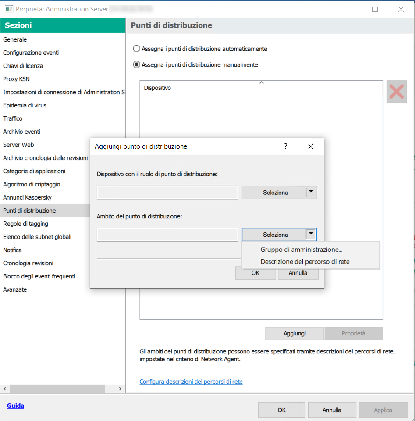This screenshot has width=415, height=421.
Task: Open Configura descrizioni dei percorsi di rete link
Action: click(191, 382)
